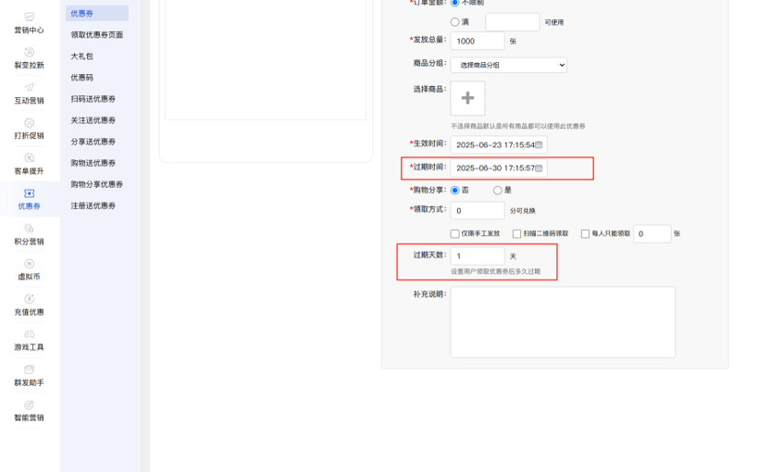Screen dimensions: 770x472
Task: Click the 发放总量 field showing 1000
Action: click(x=478, y=42)
